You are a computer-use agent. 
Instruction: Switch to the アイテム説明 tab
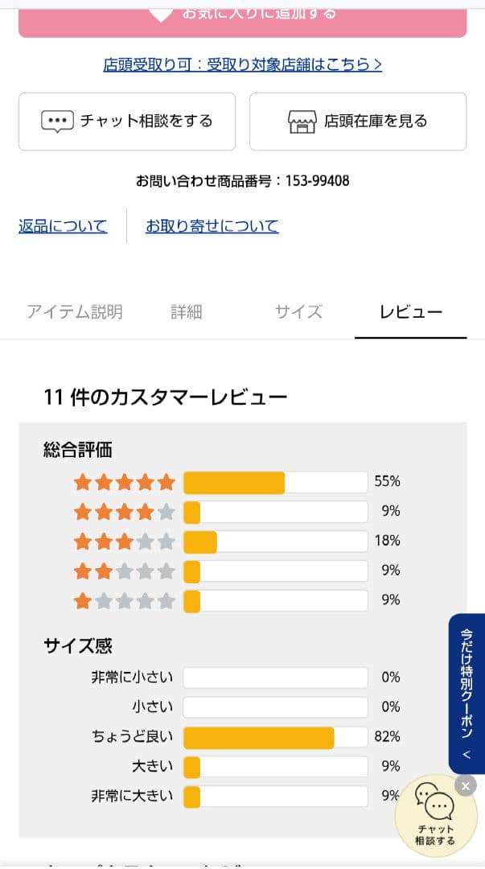point(75,312)
